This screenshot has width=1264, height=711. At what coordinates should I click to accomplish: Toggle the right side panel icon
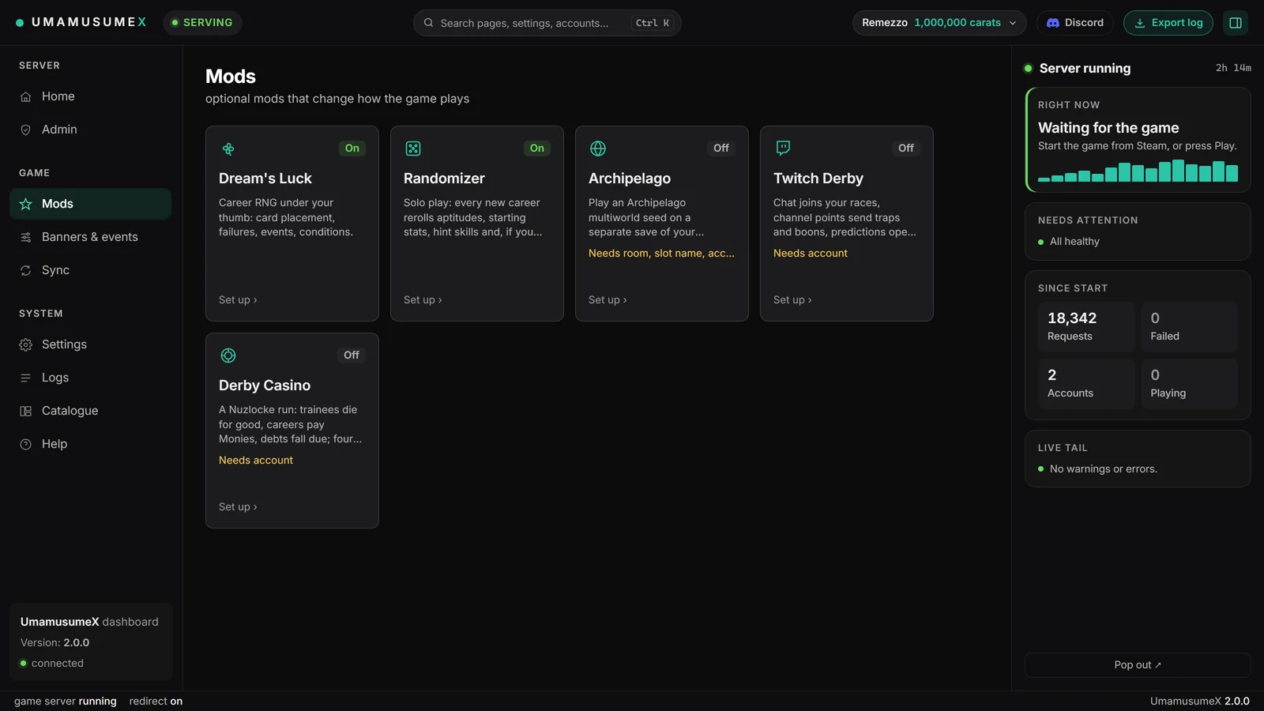click(1236, 23)
